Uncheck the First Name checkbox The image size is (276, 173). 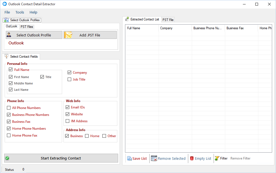click(10, 77)
